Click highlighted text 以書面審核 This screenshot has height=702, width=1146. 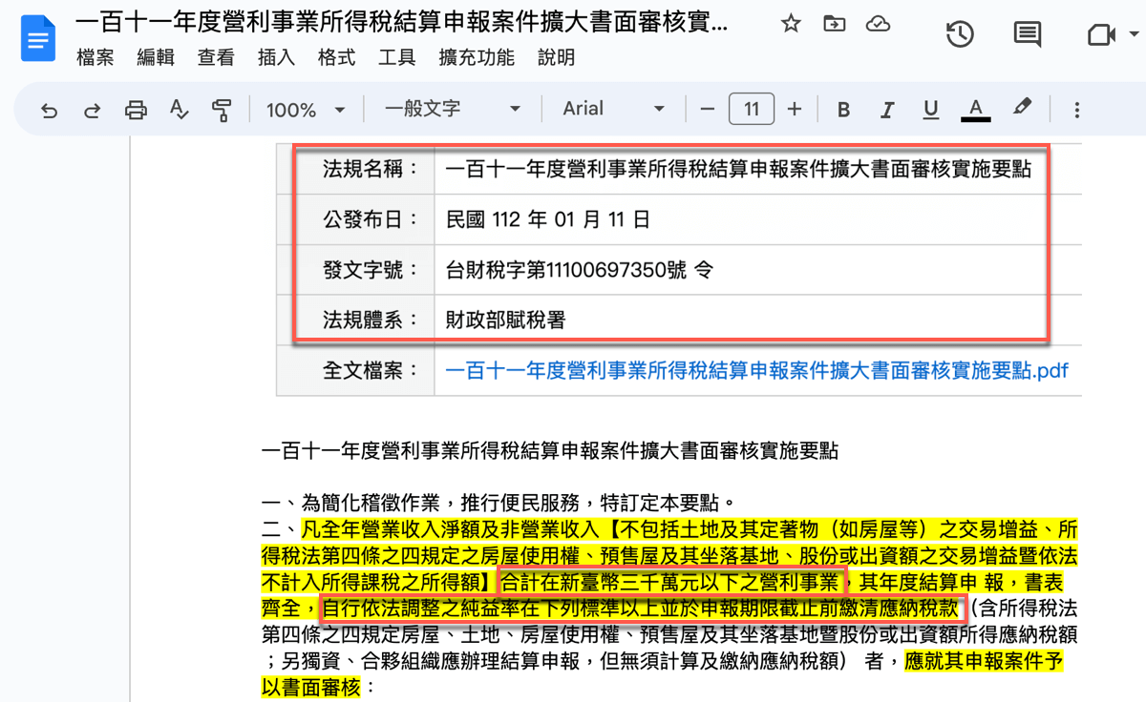(311, 687)
